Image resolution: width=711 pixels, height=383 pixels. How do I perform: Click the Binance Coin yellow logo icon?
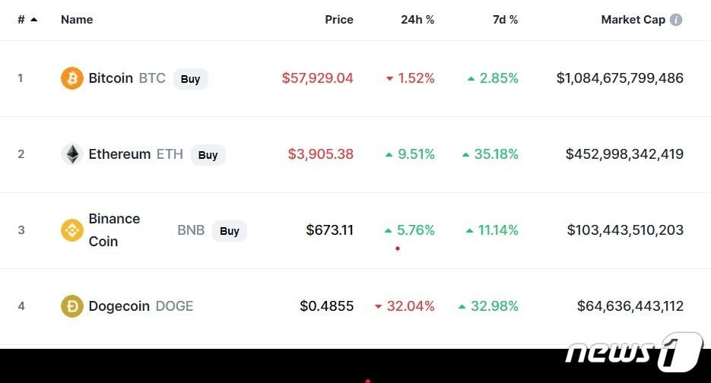coord(72,230)
